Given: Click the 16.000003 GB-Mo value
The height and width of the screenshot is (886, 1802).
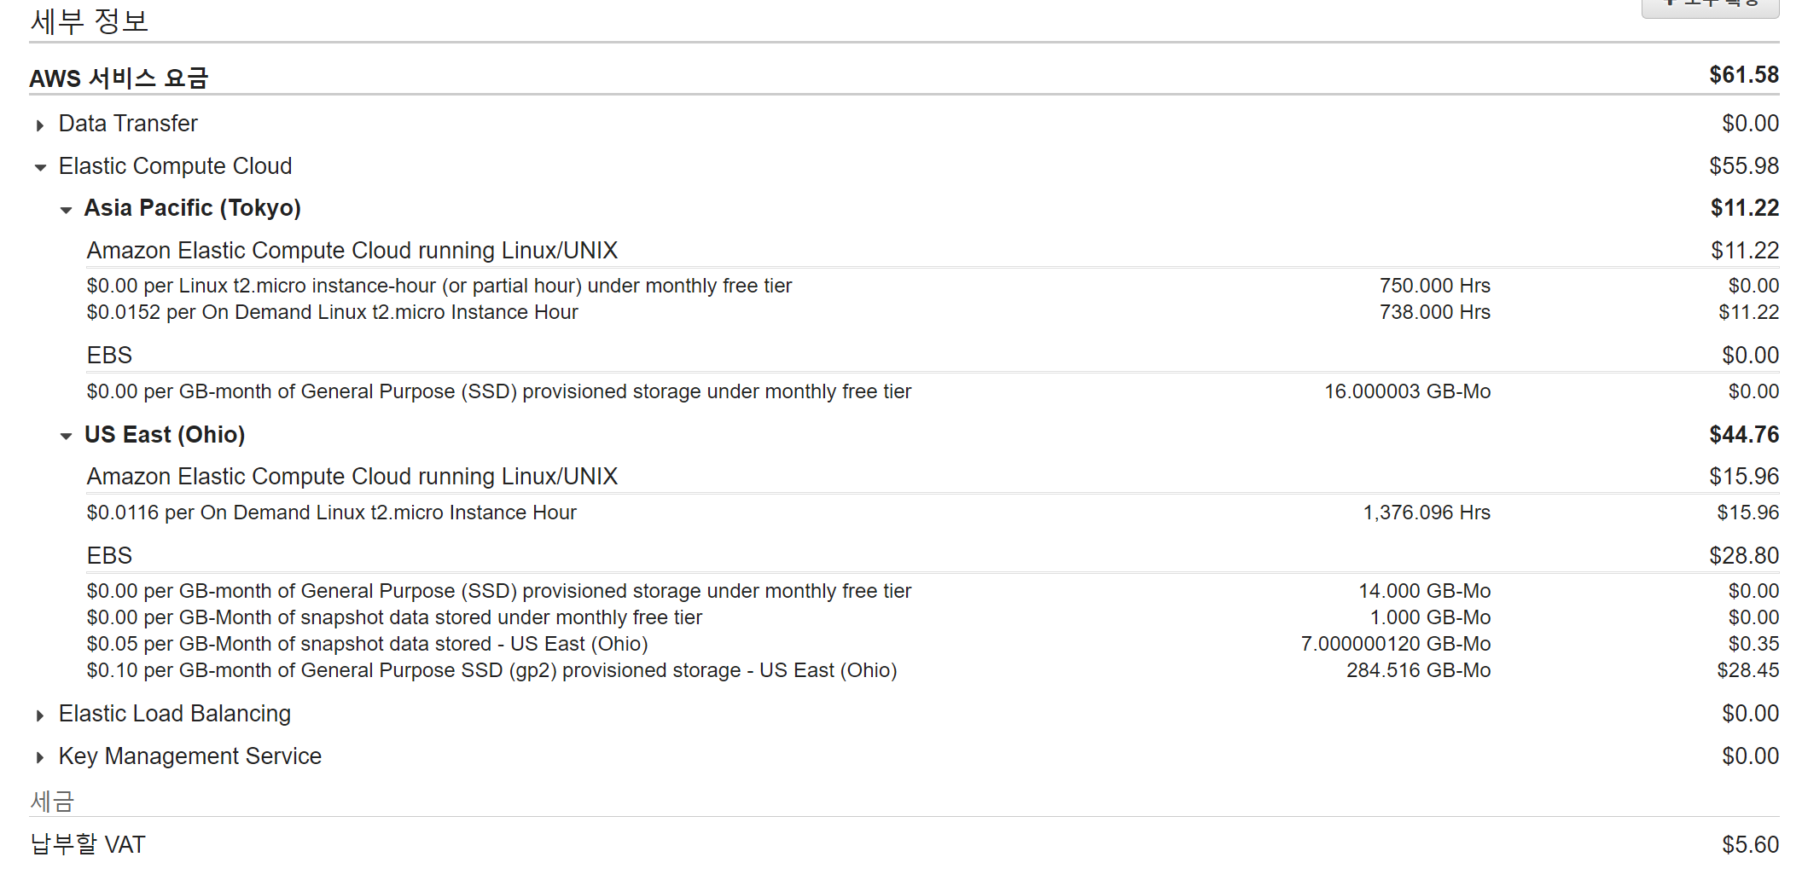Looking at the screenshot, I should pyautogui.click(x=1407, y=391).
